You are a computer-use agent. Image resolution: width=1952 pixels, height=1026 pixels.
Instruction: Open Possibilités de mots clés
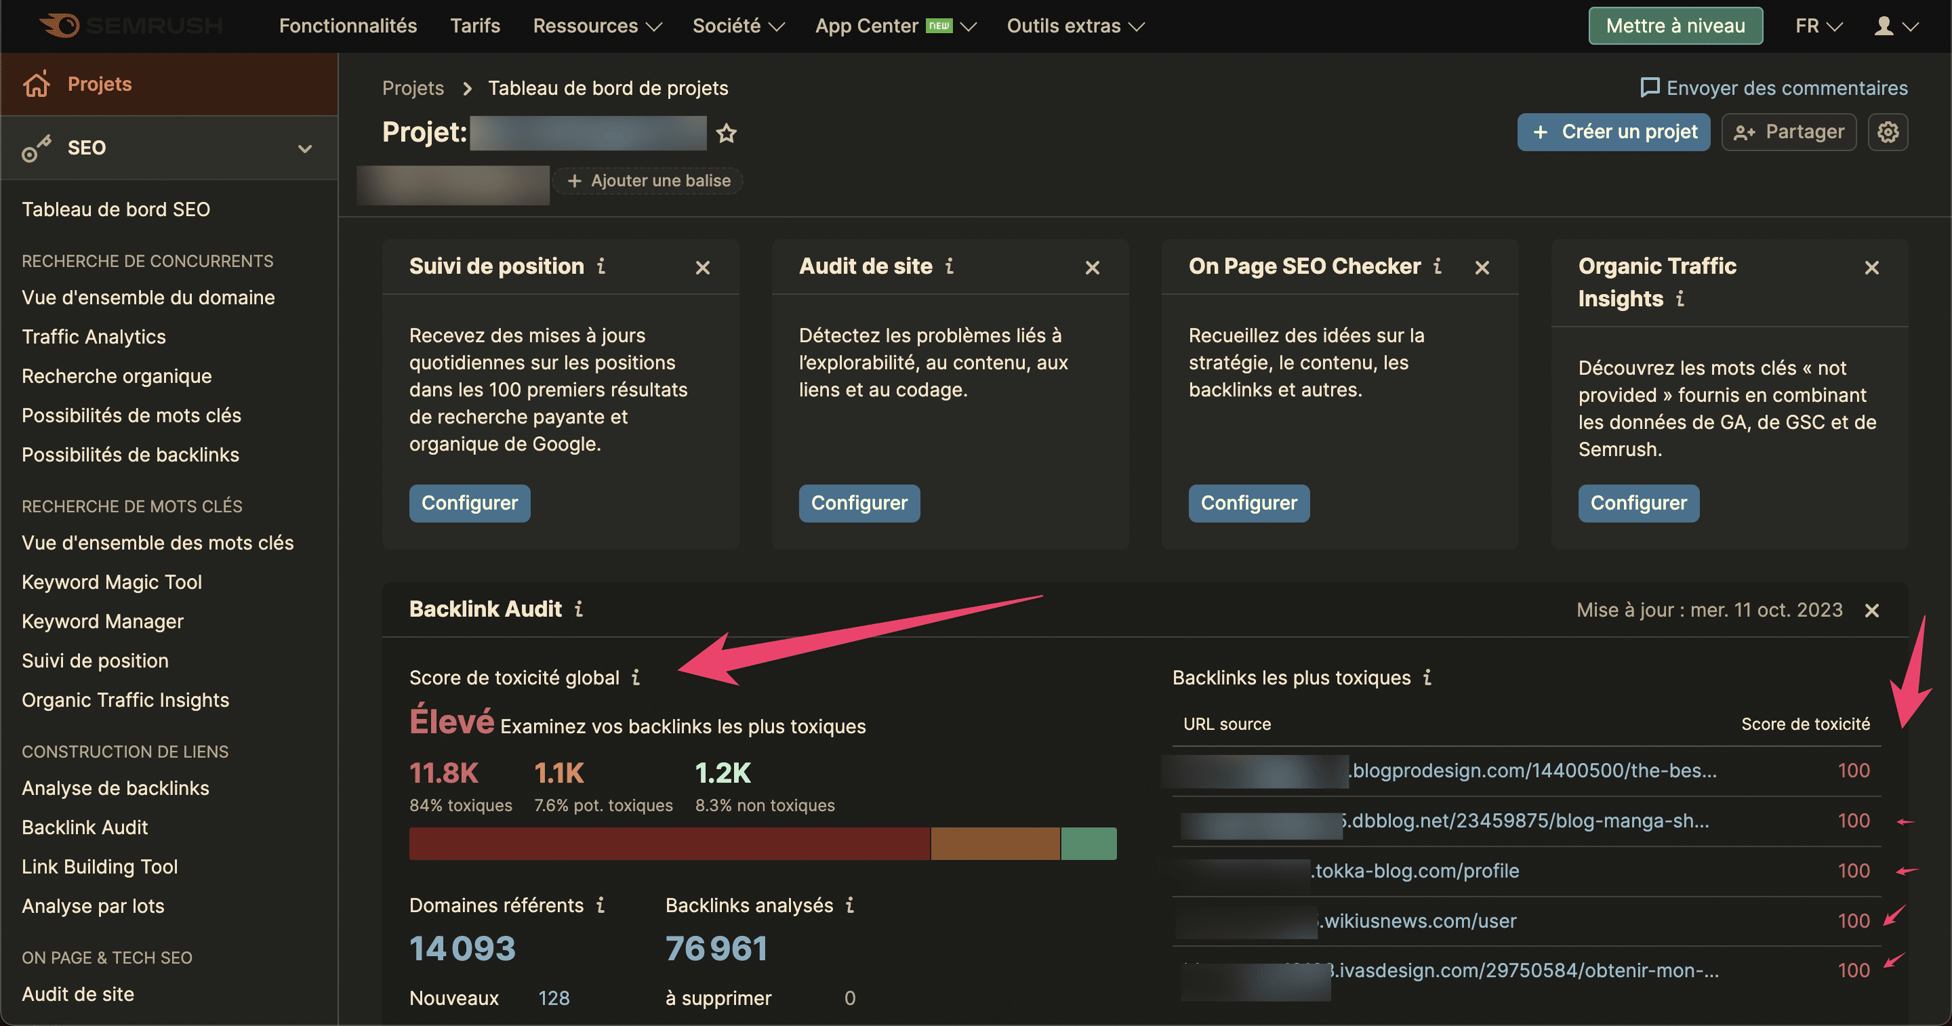(132, 415)
